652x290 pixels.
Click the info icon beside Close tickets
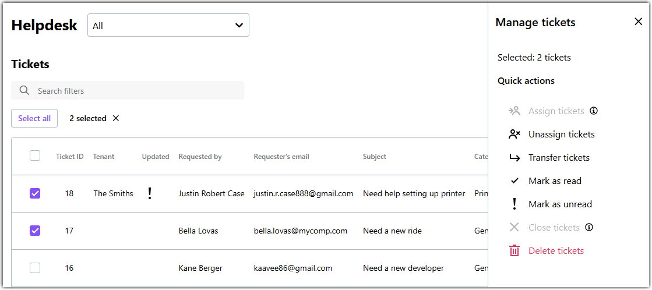pyautogui.click(x=588, y=227)
